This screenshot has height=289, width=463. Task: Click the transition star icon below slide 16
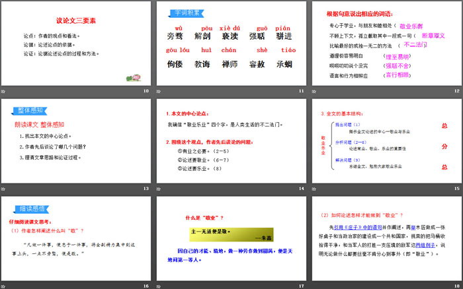point(5,286)
